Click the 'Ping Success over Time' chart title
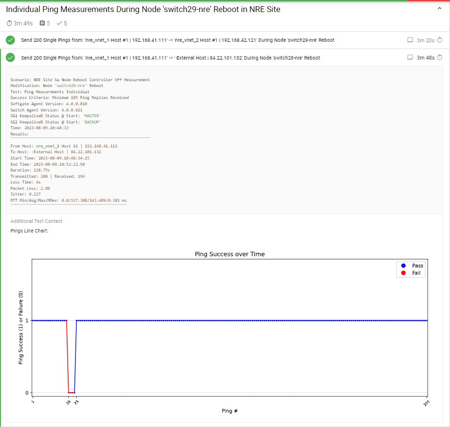The width and height of the screenshot is (450, 427). coord(230,254)
